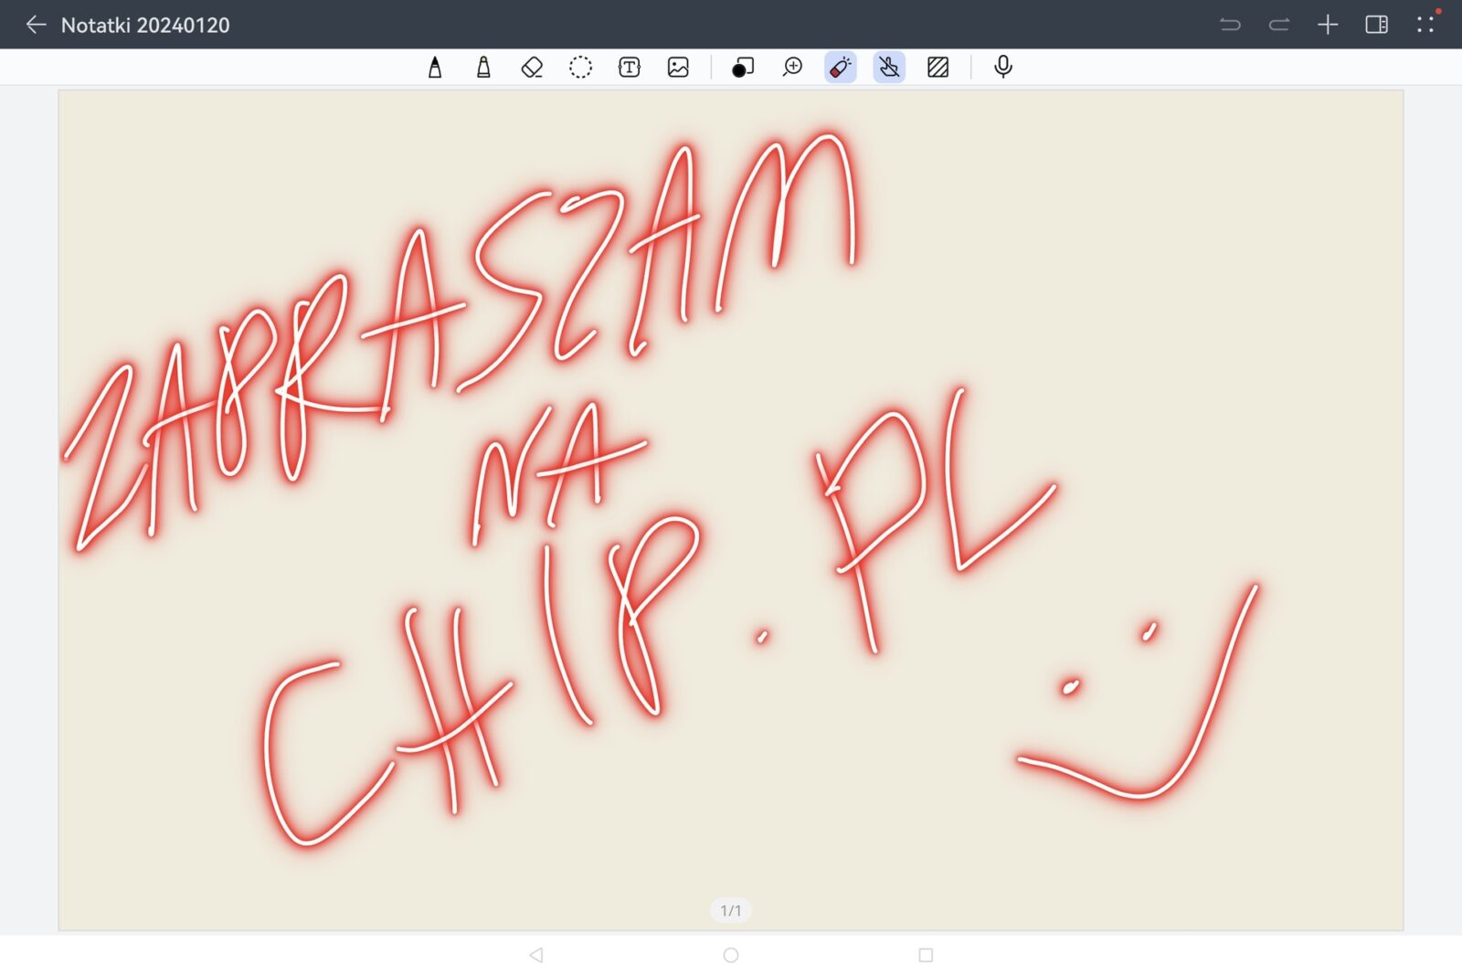1462x975 pixels.
Task: Open the four-dot more options menu
Action: 1425,25
